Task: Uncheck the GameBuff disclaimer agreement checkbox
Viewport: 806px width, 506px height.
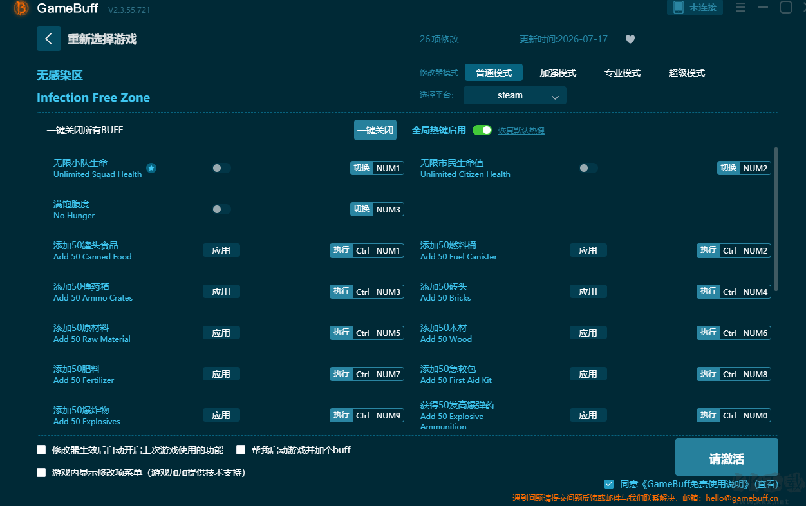Action: [609, 484]
